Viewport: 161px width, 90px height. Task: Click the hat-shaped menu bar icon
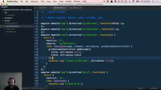pos(111,1)
